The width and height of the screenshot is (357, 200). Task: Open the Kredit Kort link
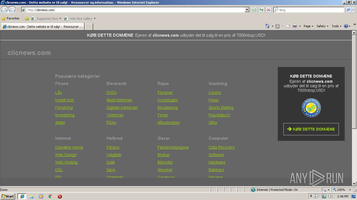(64, 100)
